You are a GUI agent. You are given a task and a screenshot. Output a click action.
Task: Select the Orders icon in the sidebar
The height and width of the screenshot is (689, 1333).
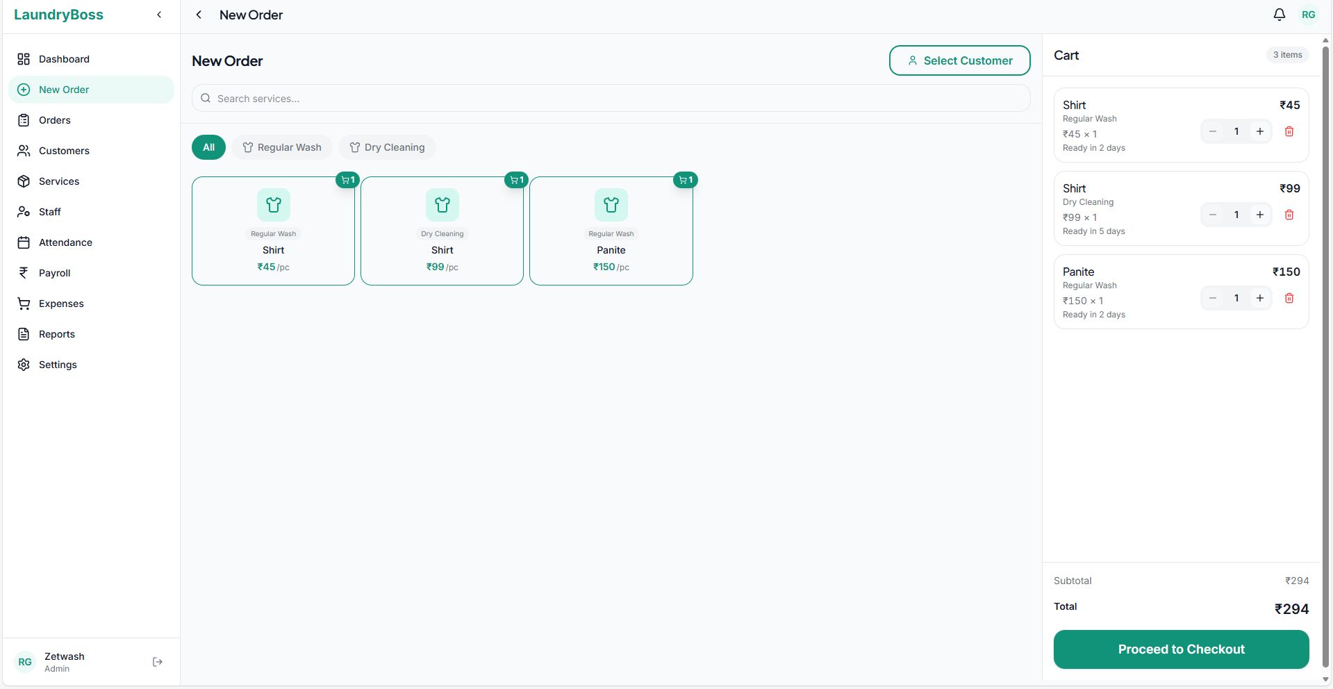tap(24, 120)
